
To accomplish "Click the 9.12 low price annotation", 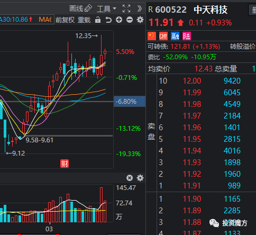I will click(15, 153).
